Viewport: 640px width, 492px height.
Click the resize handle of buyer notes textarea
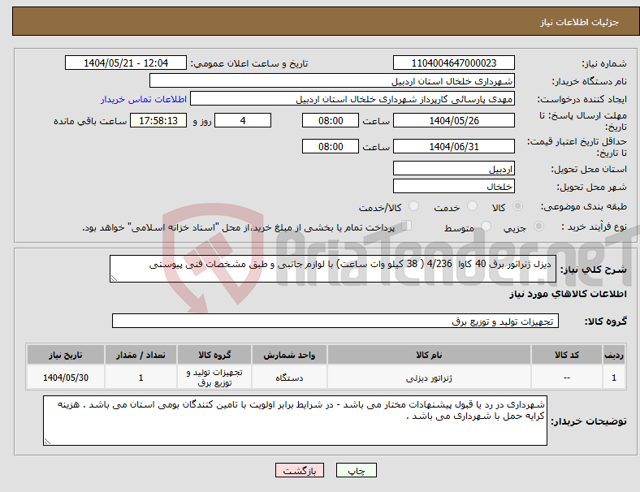(47, 442)
